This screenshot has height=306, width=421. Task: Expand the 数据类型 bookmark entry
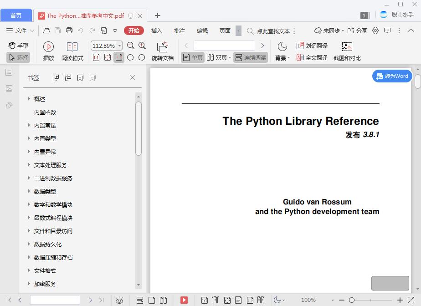pos(28,191)
